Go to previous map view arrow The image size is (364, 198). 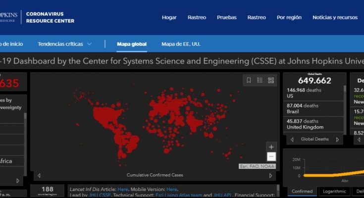[x=39, y=176]
